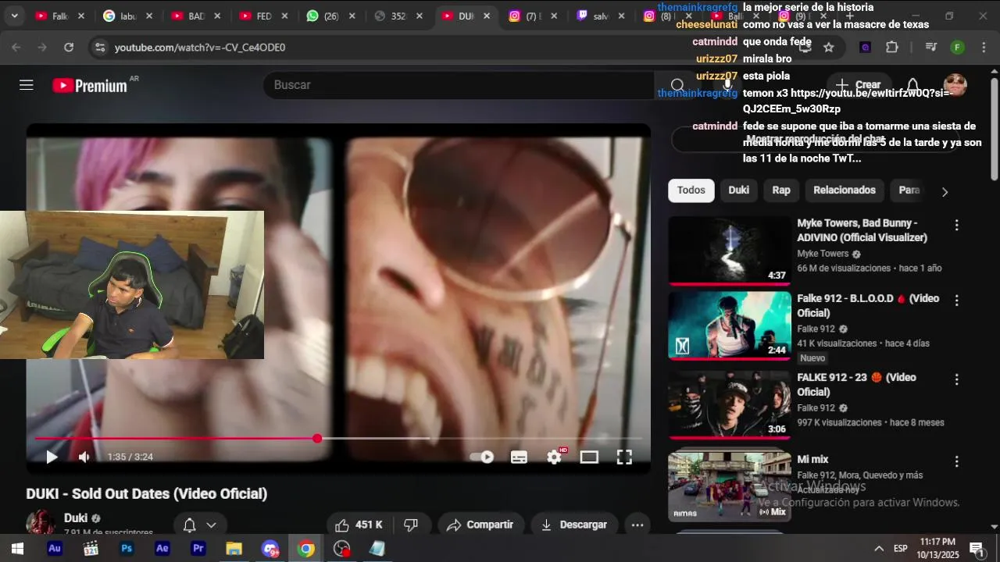Image resolution: width=1000 pixels, height=562 pixels.
Task: Open Falke 912 B.L.O.O.D video title
Action: (868, 306)
